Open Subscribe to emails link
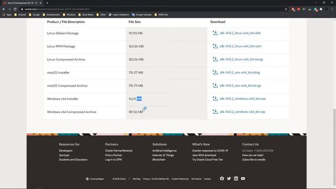 [x=254, y=160]
